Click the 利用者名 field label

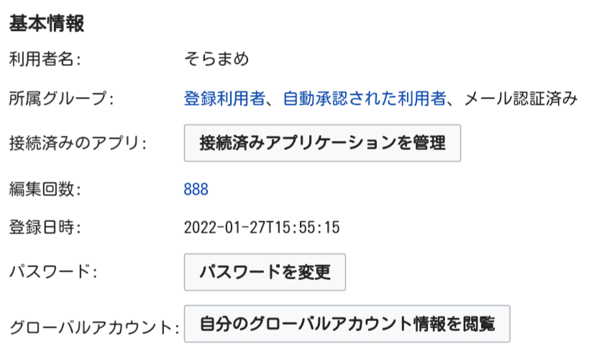coord(43,59)
